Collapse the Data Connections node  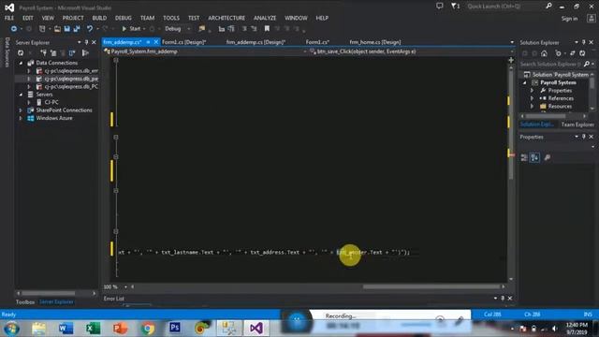point(21,63)
